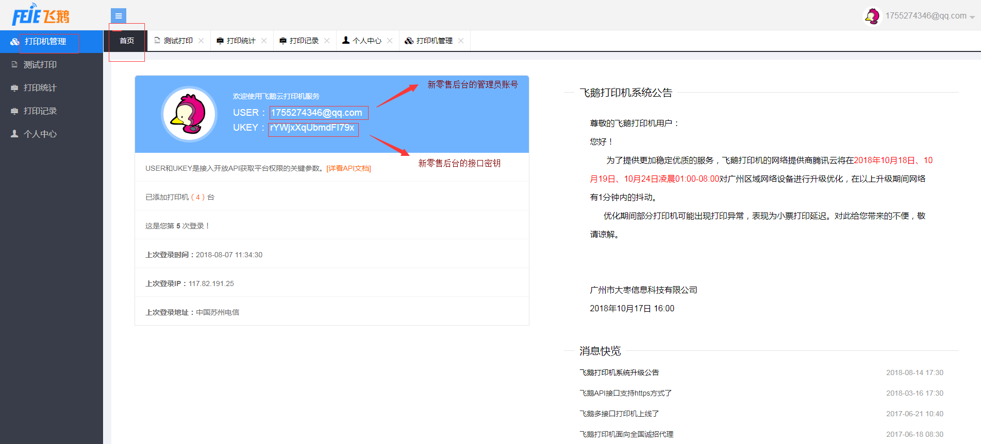Click the 广州市大枣信息科技有限公司 signature text
Screen dimensions: 981x444
[x=643, y=290]
